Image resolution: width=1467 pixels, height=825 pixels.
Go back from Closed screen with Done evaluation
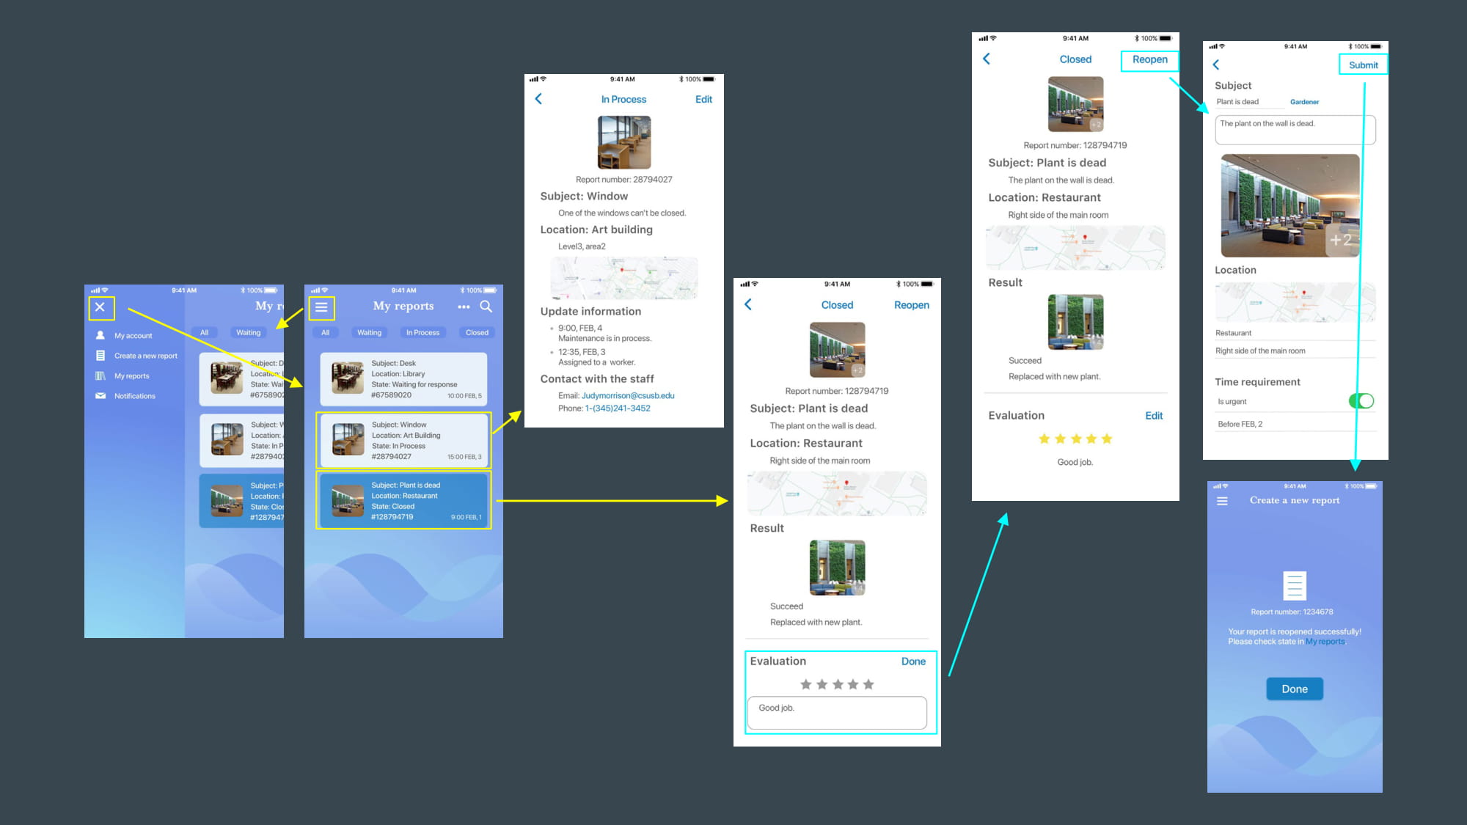point(748,304)
